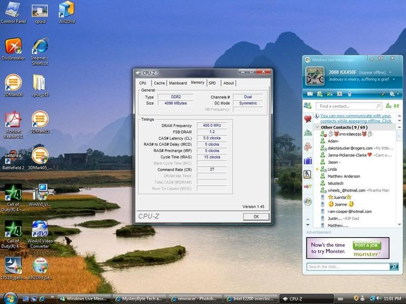The width and height of the screenshot is (406, 304).
Task: Select the Acrobat Reader 5.1 desktop icon
Action: coord(13,125)
